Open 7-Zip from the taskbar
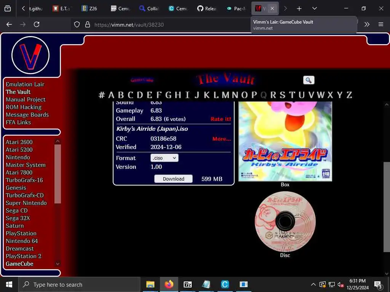Image resolution: width=390 pixels, height=292 pixels. tap(187, 284)
